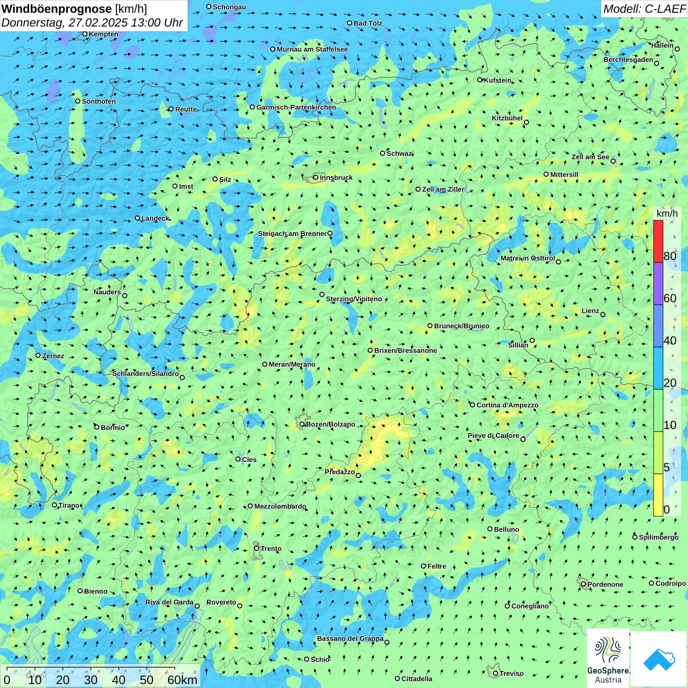Viewport: 688px width, 688px height.
Task: Click the Windböenprognose title text
Action: [57, 9]
